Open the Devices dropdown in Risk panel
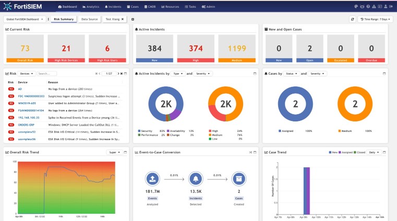The height and width of the screenshot is (221, 397). pyautogui.click(x=27, y=73)
